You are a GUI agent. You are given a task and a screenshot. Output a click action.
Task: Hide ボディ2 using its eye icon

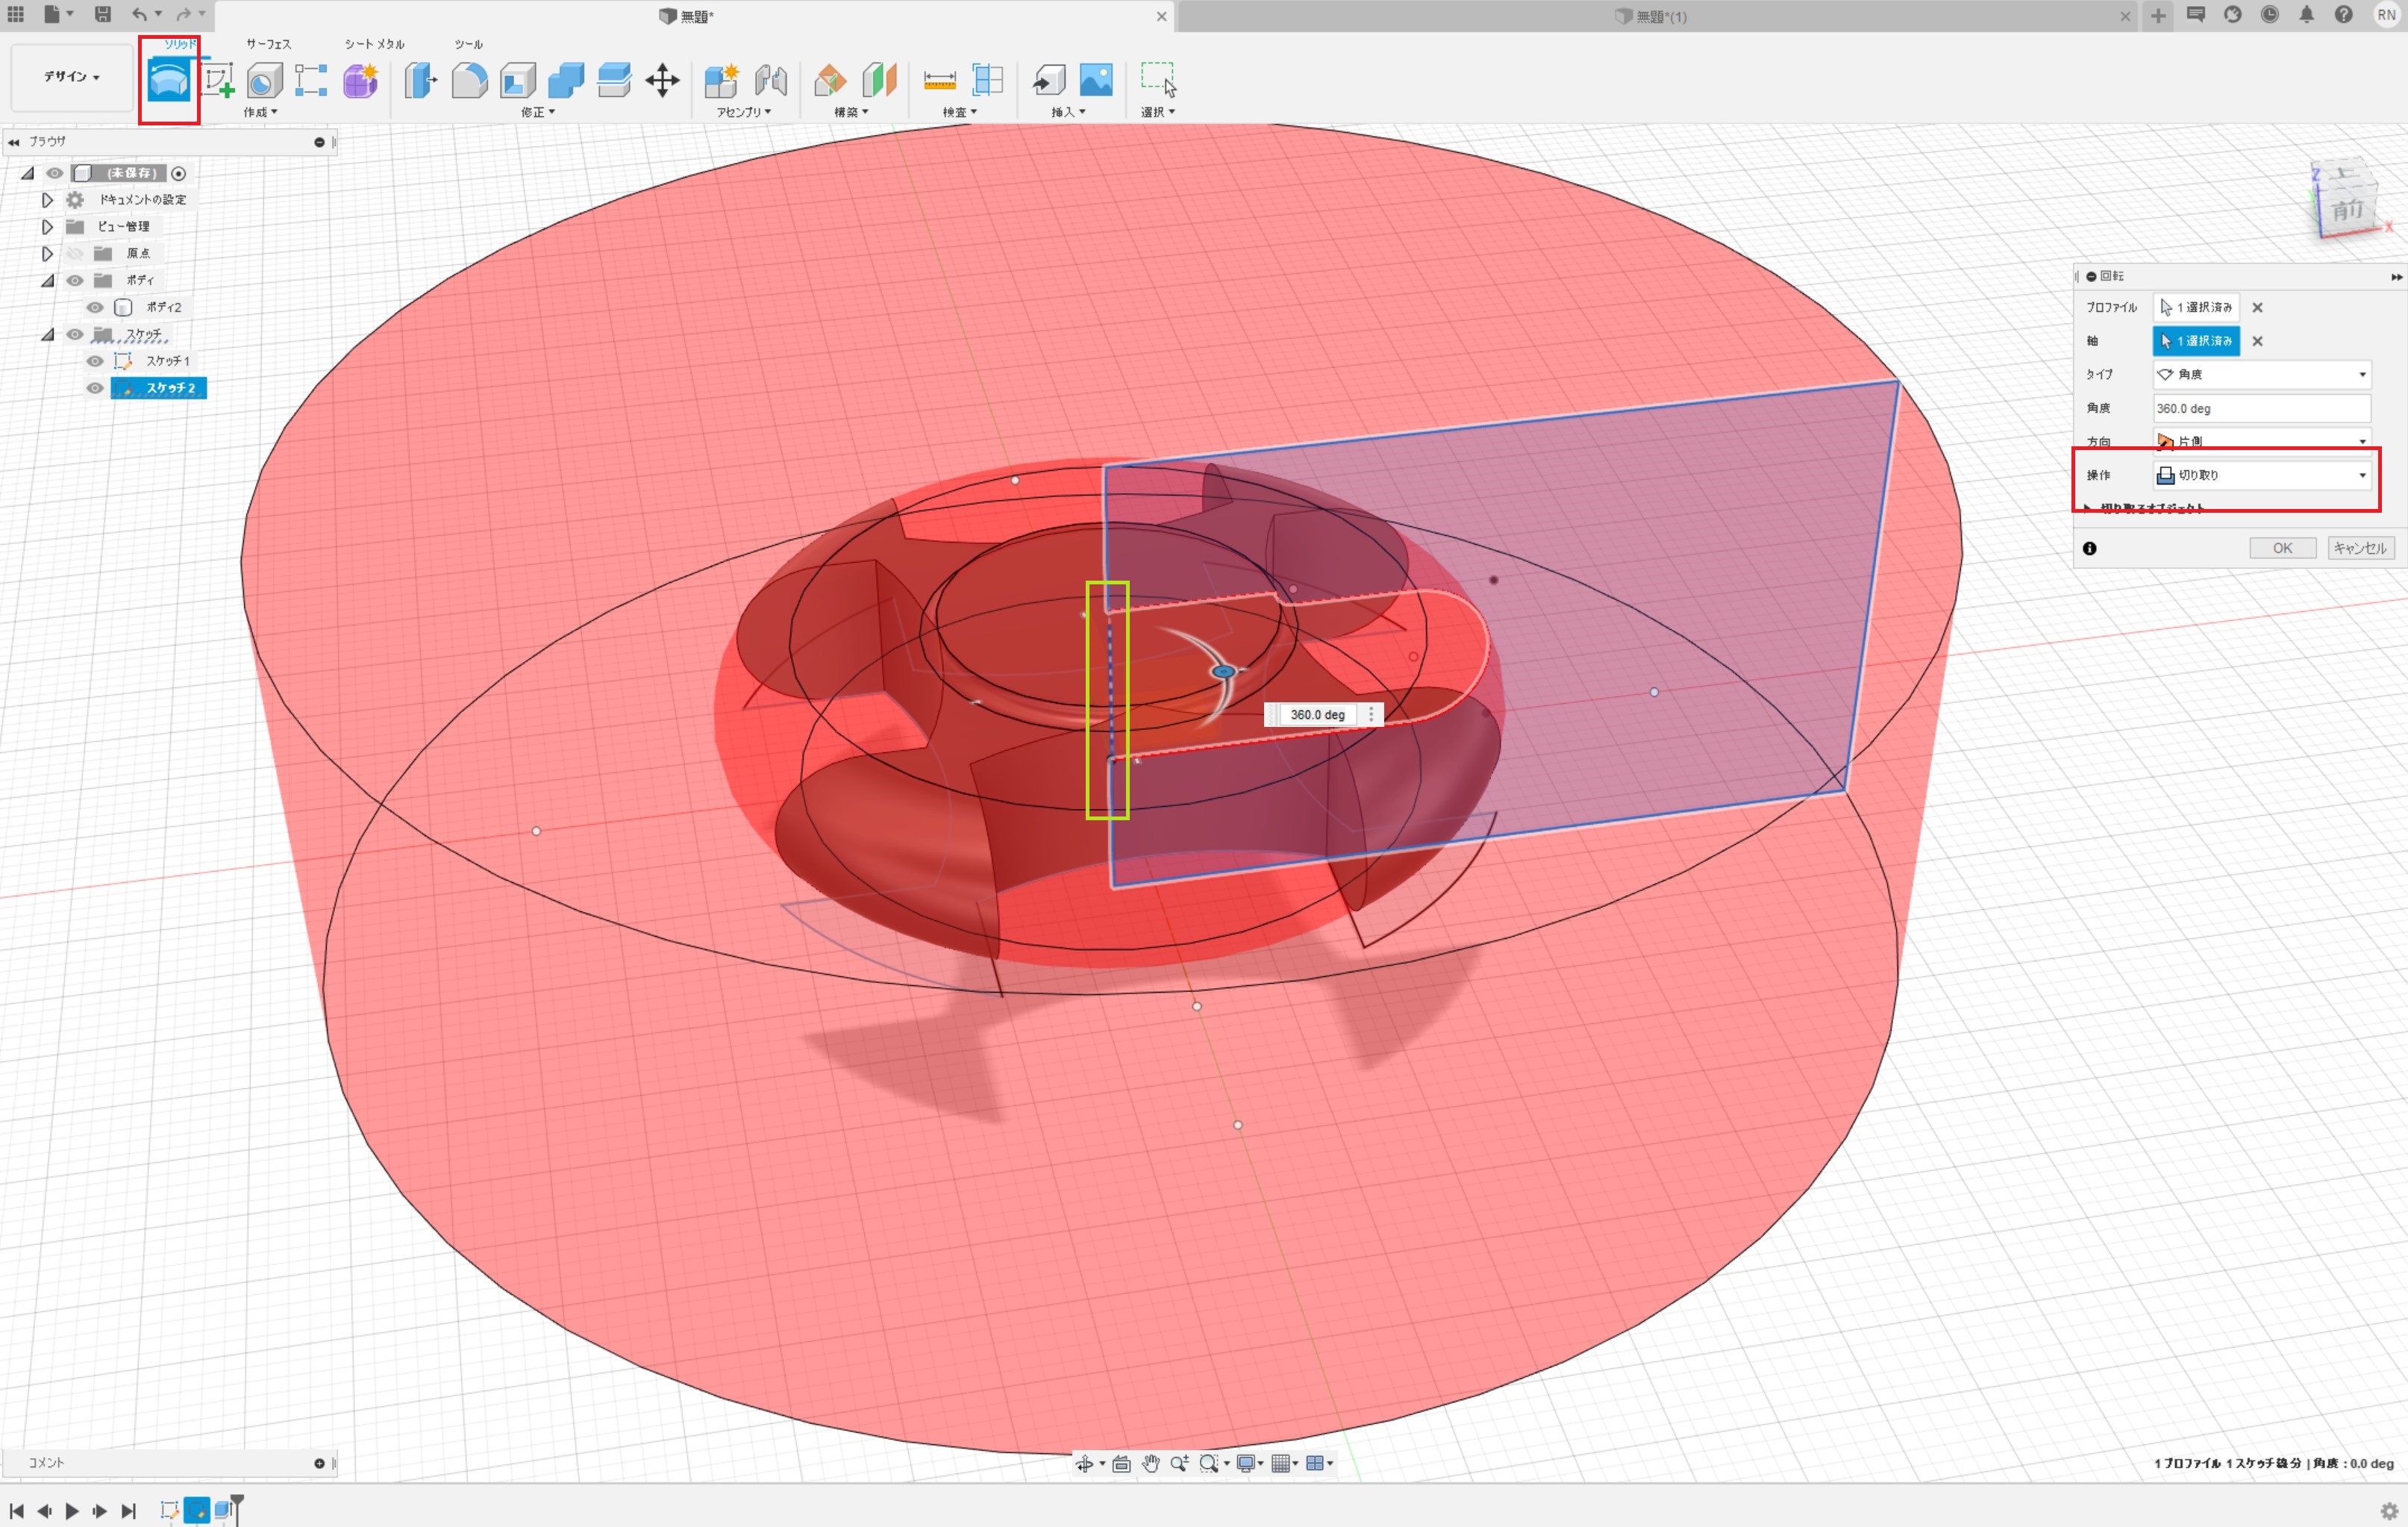click(95, 307)
